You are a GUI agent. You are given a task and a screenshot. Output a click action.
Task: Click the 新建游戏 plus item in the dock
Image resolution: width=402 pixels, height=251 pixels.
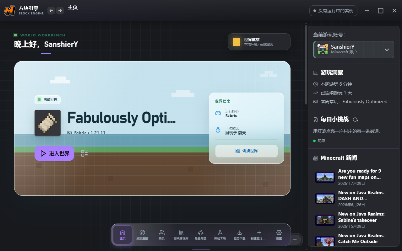point(259,235)
